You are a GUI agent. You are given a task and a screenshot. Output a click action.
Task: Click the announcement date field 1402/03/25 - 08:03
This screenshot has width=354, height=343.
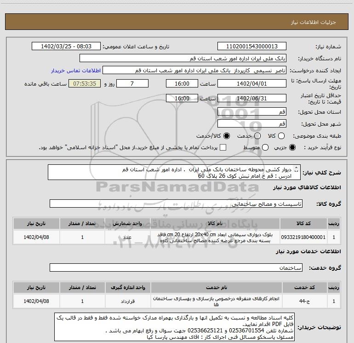pyautogui.click(x=66, y=47)
